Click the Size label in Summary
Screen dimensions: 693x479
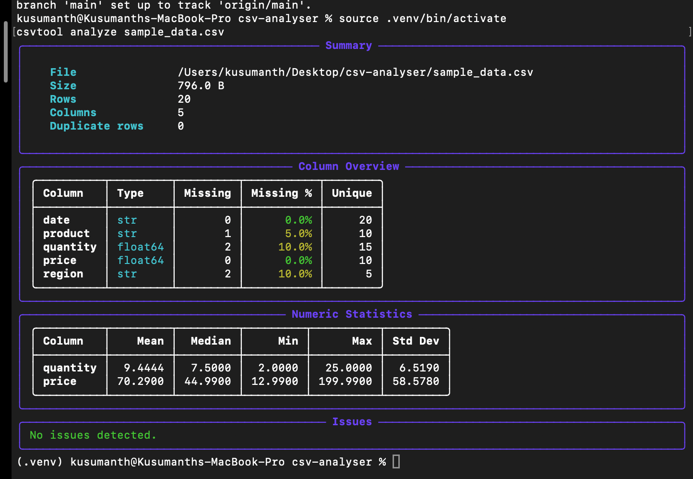coord(63,86)
